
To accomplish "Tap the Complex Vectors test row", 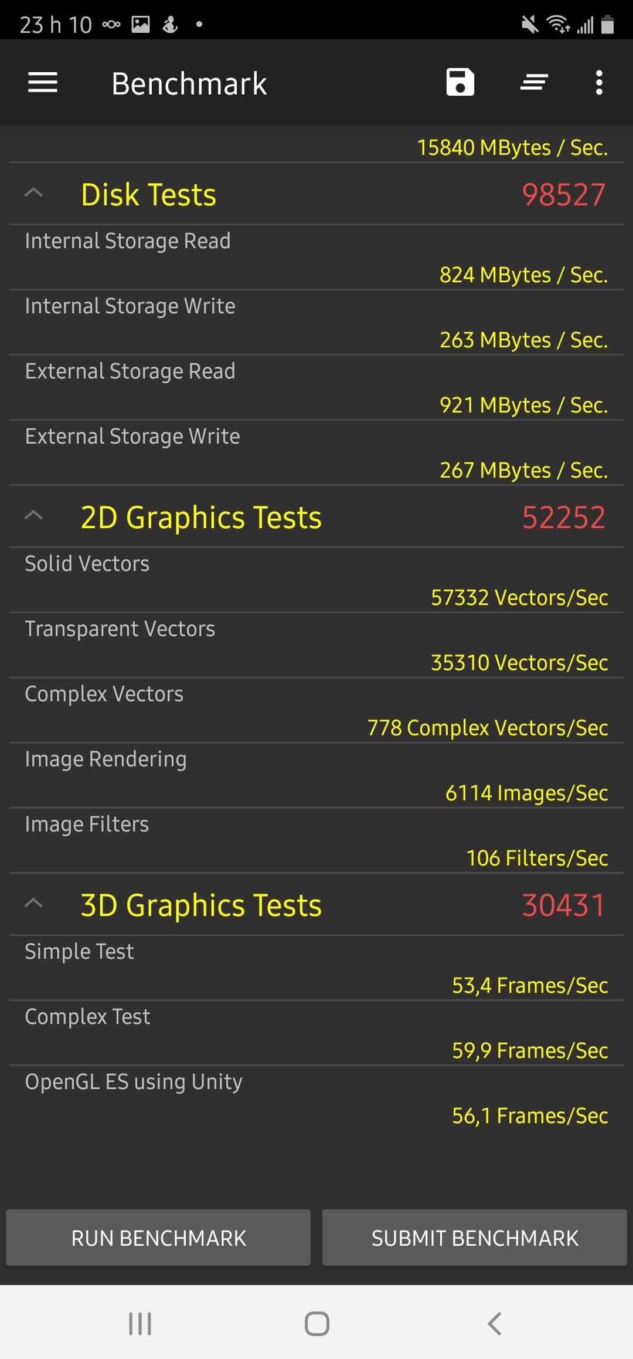I will tap(316, 710).
